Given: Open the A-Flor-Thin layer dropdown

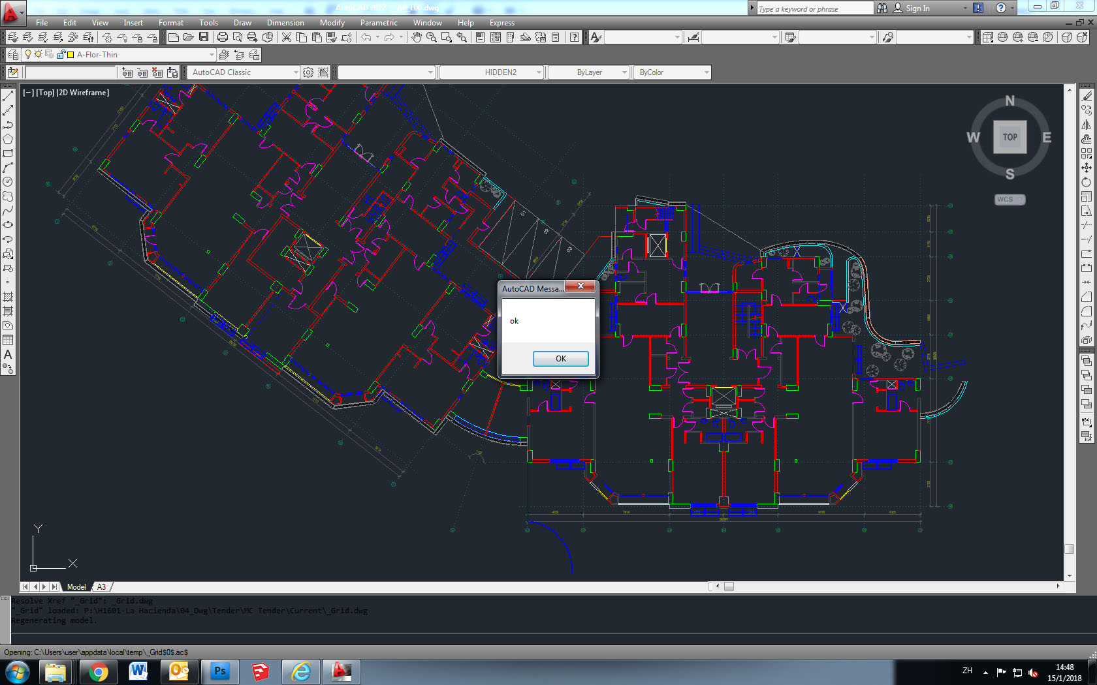Looking at the screenshot, I should (x=212, y=55).
